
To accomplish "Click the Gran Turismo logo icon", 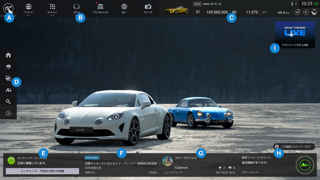I will 8,7.
